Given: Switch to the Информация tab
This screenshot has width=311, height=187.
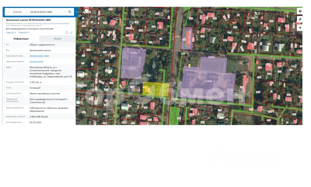Looking at the screenshot, I should [21, 39].
